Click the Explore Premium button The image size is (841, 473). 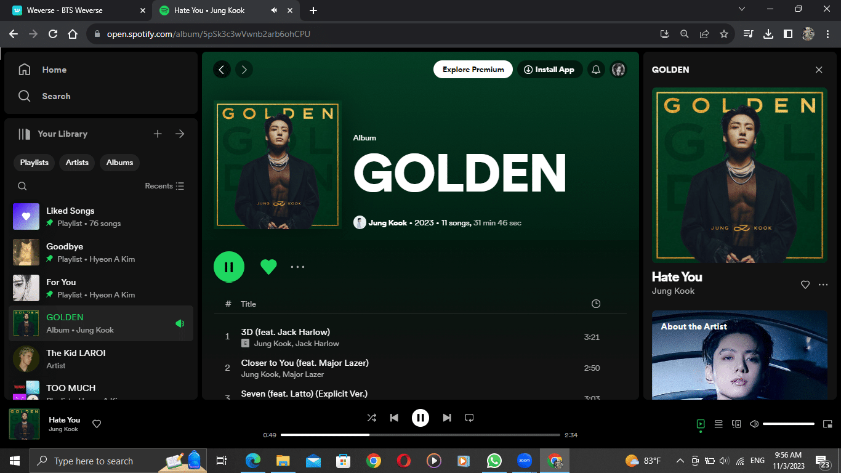(x=473, y=70)
